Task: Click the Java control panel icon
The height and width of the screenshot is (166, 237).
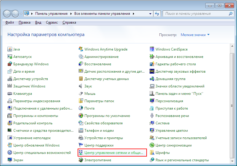Action: [x=10, y=49]
